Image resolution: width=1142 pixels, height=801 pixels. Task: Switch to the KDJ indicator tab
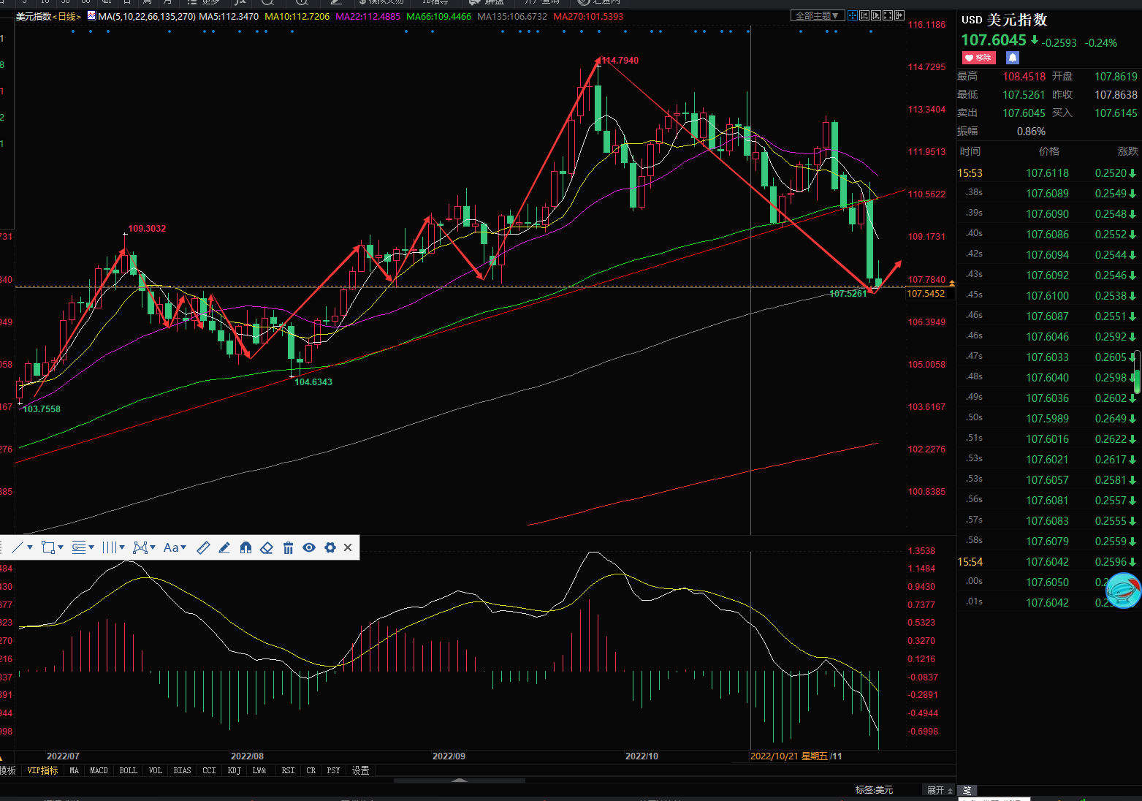(x=235, y=770)
